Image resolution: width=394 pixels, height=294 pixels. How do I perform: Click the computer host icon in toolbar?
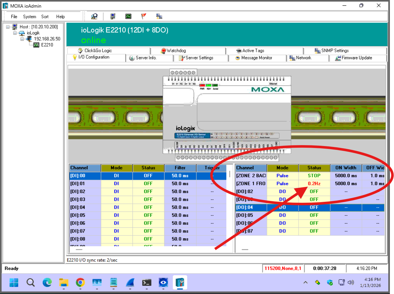113,16
